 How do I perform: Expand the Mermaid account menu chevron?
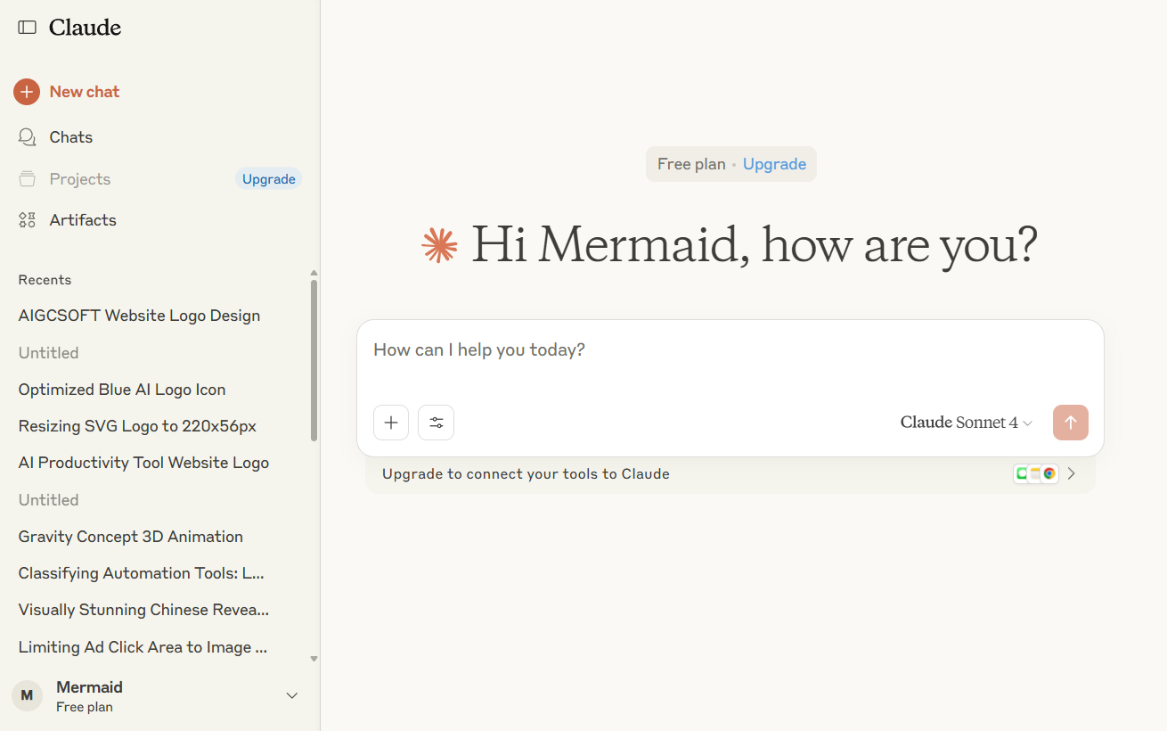tap(291, 695)
